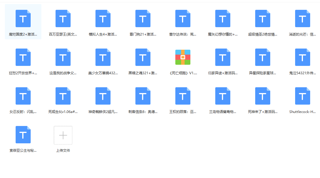Select the 死神来了+激活码 file icon

pos(263,96)
